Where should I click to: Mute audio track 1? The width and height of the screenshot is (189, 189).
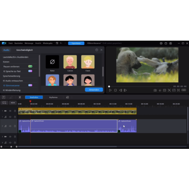pos(10,117)
